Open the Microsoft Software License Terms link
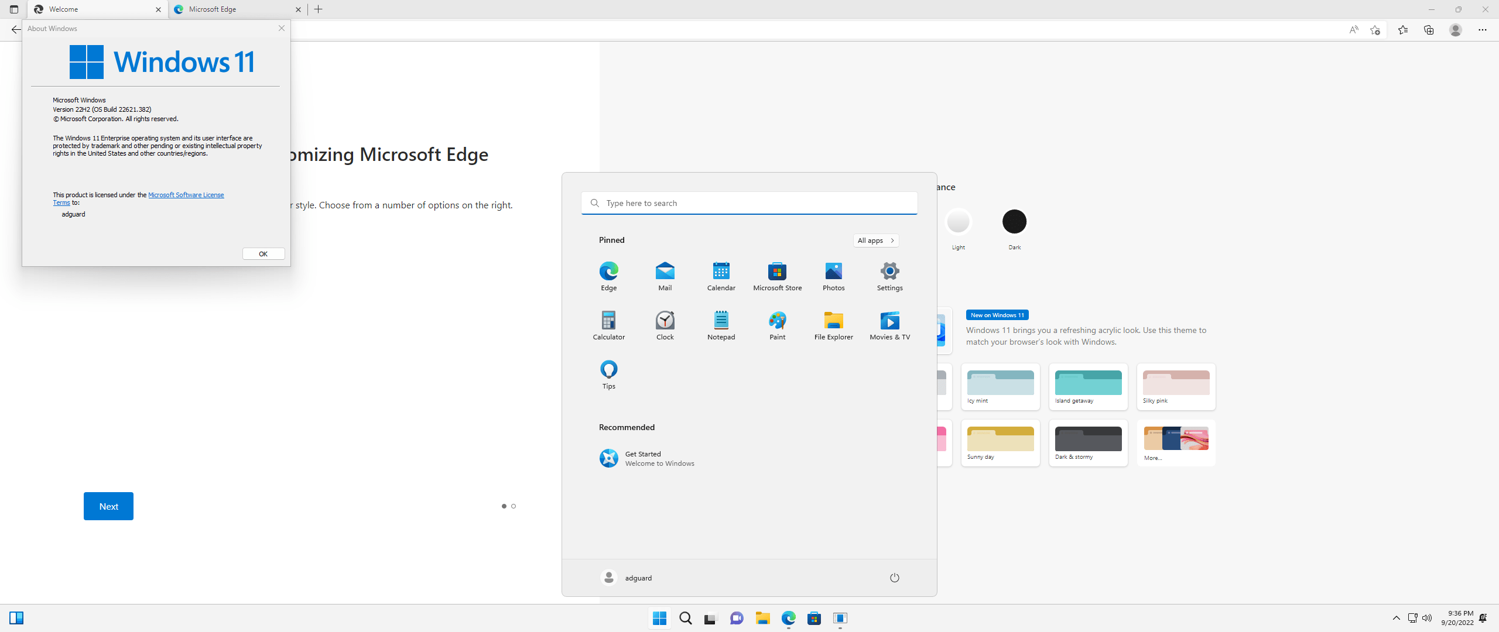 pos(186,195)
